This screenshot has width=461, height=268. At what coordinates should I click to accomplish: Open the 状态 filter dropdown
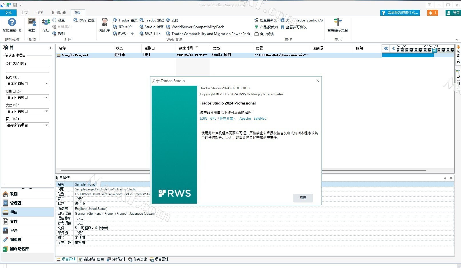27,84
